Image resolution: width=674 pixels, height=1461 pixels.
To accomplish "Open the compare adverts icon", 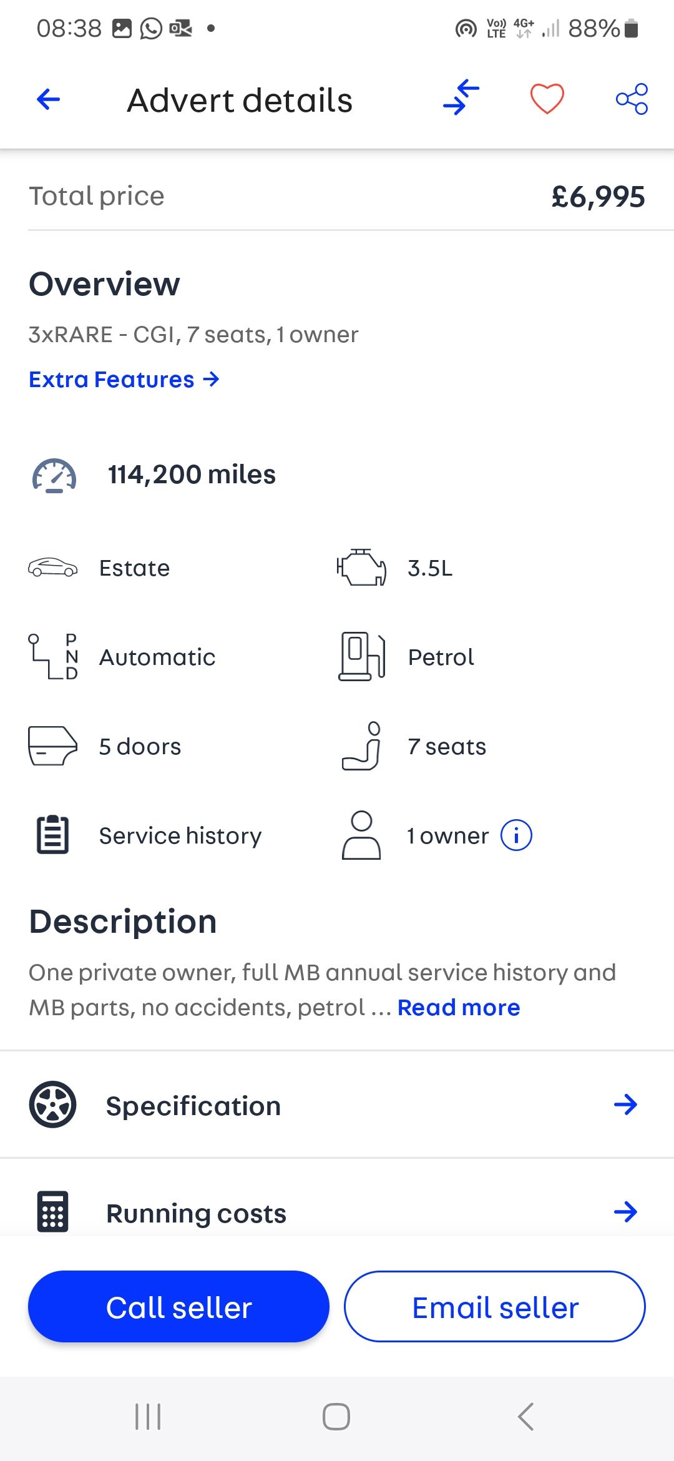I will [461, 98].
